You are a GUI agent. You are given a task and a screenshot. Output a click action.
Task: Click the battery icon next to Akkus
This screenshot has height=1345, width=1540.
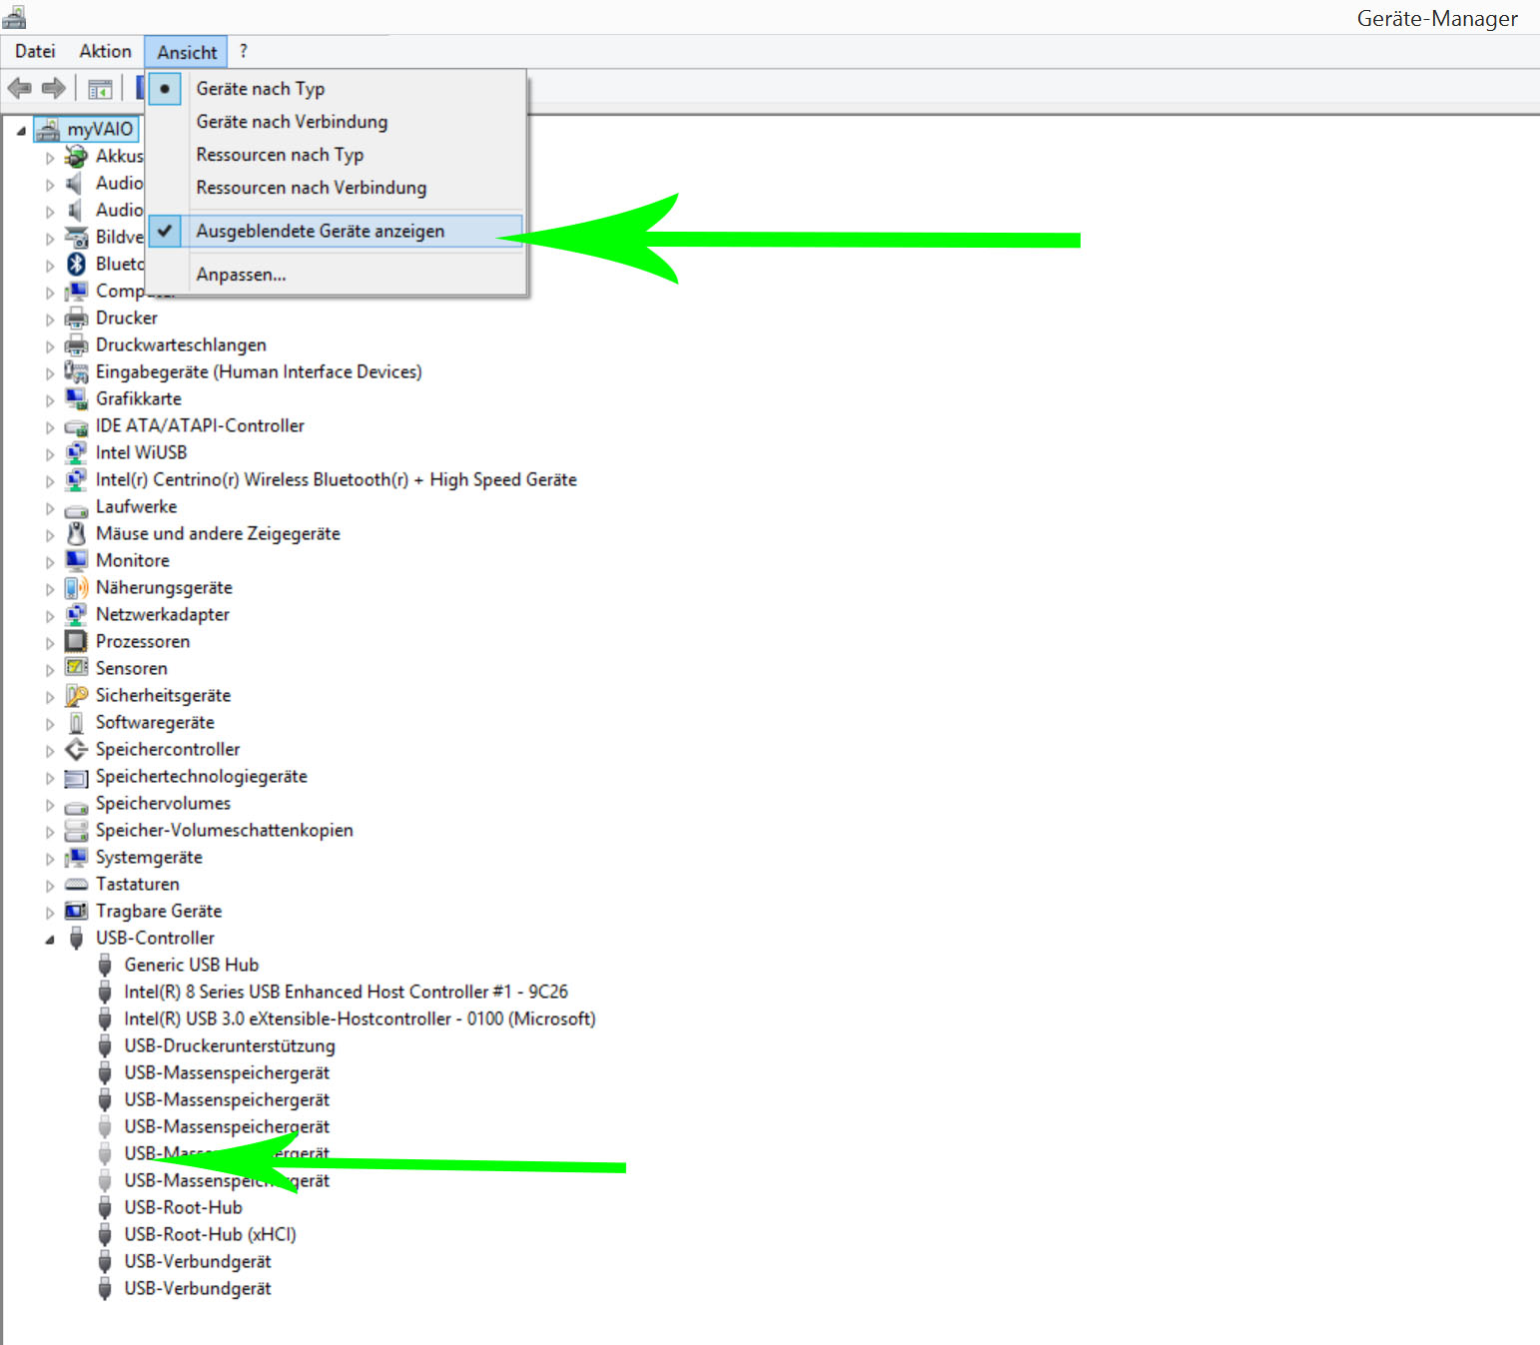click(x=76, y=156)
